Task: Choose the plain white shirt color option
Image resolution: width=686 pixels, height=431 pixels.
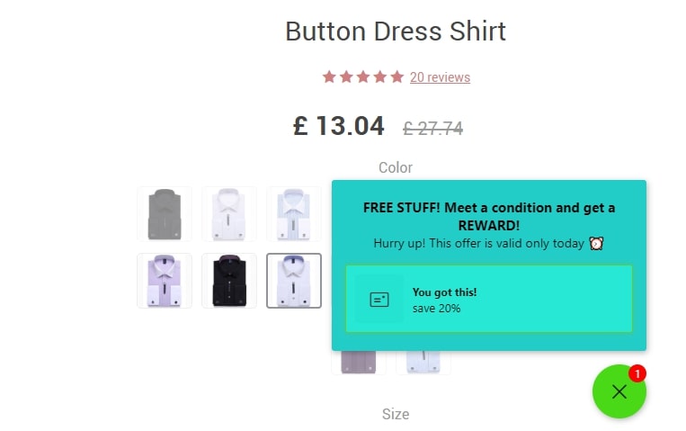Action: tap(229, 214)
